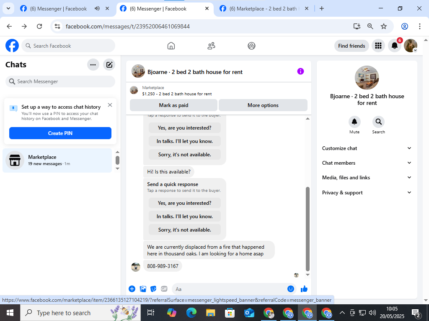The image size is (429, 321).
Task: Send last 'Yes, are you interested?' reply
Action: click(185, 203)
